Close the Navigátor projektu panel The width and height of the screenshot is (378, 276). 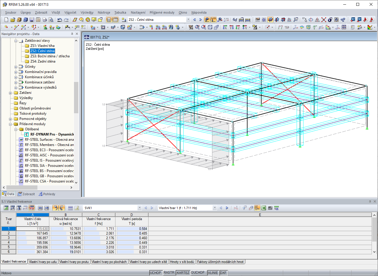click(77, 34)
